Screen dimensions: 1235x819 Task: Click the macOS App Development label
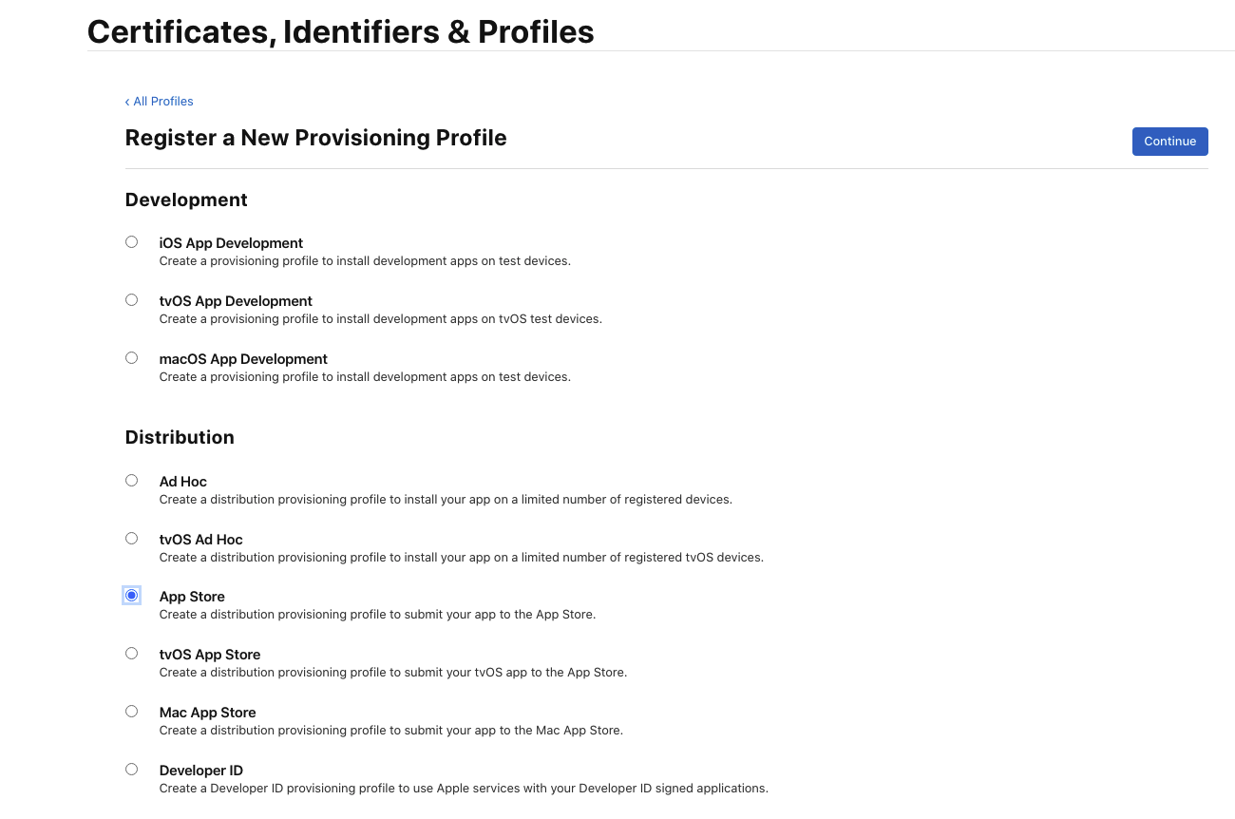243,359
